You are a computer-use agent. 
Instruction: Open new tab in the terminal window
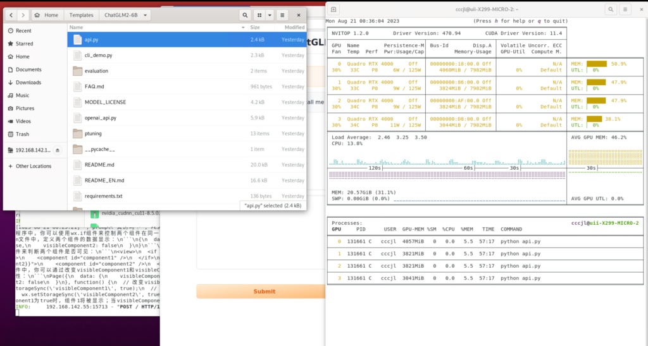333,9
